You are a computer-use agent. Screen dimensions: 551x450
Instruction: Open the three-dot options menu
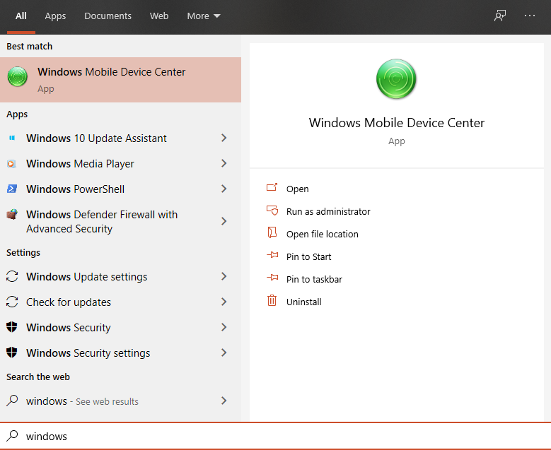pos(530,16)
